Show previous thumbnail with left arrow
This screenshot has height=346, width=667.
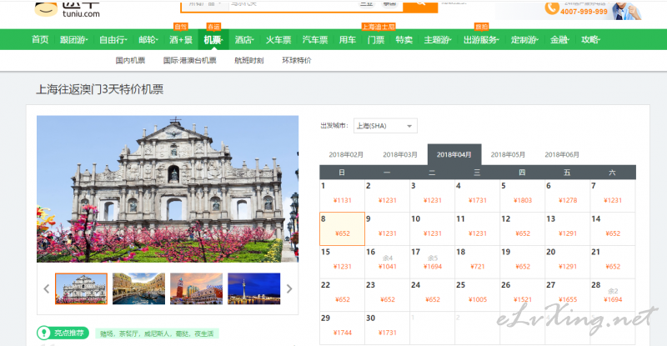pyautogui.click(x=47, y=288)
